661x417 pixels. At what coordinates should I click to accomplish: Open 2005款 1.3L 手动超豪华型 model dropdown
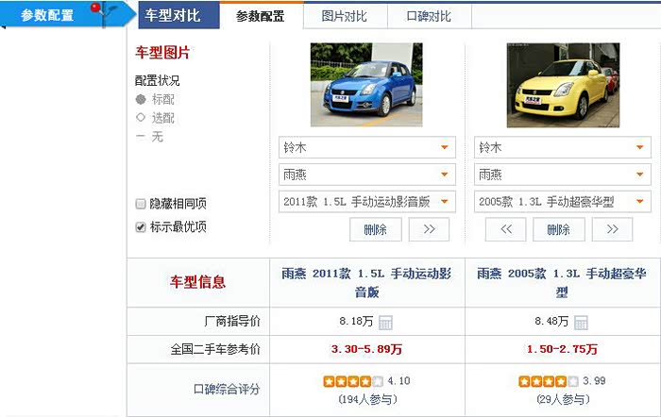[x=563, y=202]
